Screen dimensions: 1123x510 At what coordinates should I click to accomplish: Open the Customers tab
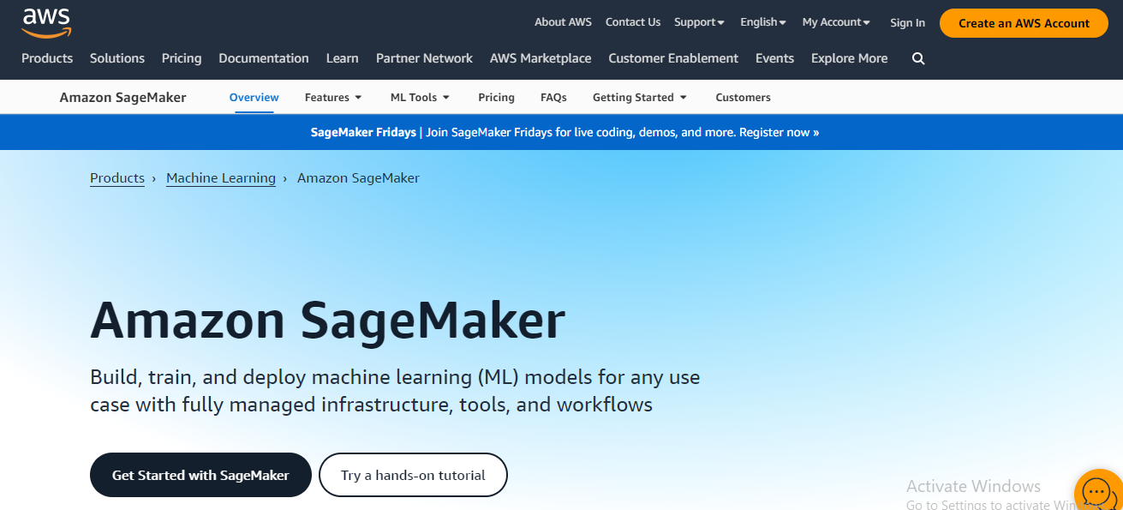point(743,97)
